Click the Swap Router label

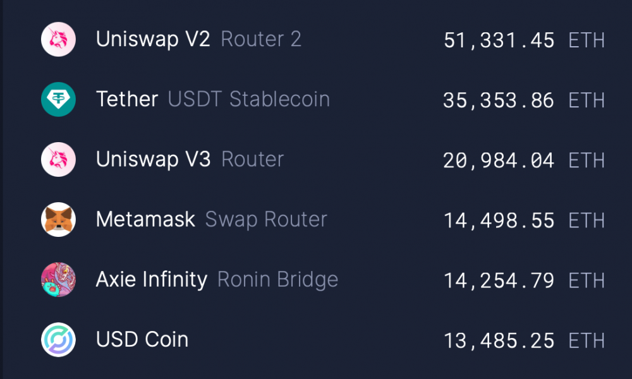tap(266, 220)
